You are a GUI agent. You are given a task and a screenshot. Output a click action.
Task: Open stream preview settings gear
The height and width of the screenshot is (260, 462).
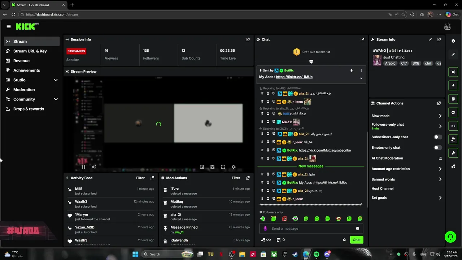point(234,167)
